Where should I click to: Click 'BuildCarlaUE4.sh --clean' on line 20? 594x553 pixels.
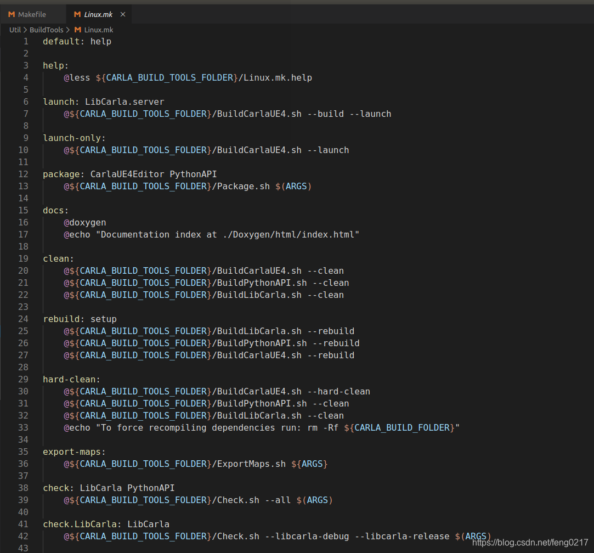click(280, 271)
